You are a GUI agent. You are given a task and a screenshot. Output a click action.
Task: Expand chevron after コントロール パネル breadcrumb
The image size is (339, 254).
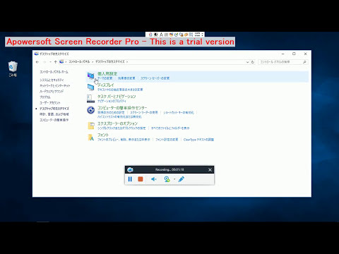pos(93,62)
